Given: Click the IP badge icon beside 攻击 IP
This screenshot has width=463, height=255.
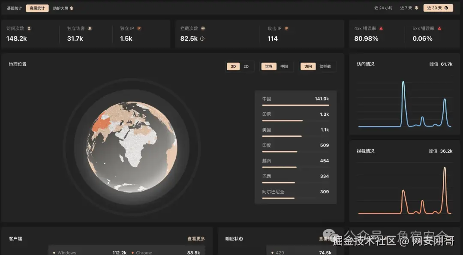Looking at the screenshot, I should click(x=286, y=28).
